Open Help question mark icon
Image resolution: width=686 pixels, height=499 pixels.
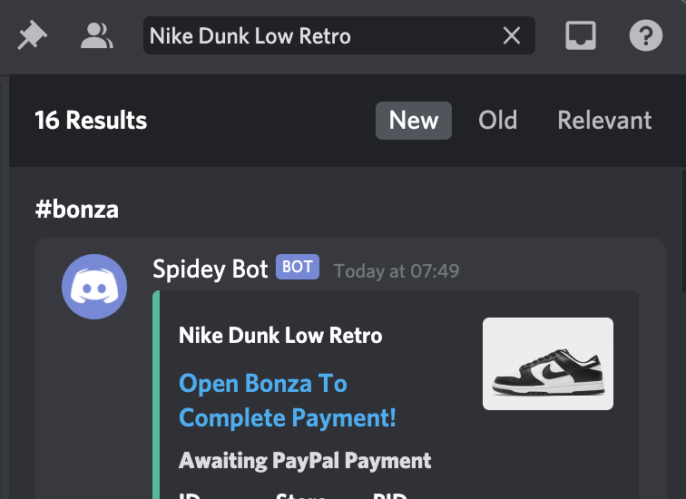(646, 35)
